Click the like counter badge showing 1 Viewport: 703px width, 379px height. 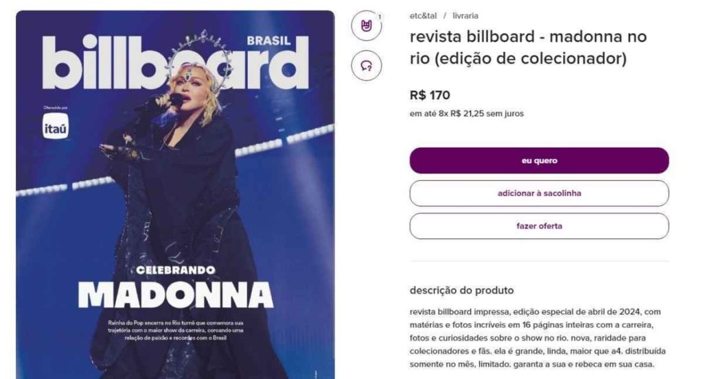point(379,17)
